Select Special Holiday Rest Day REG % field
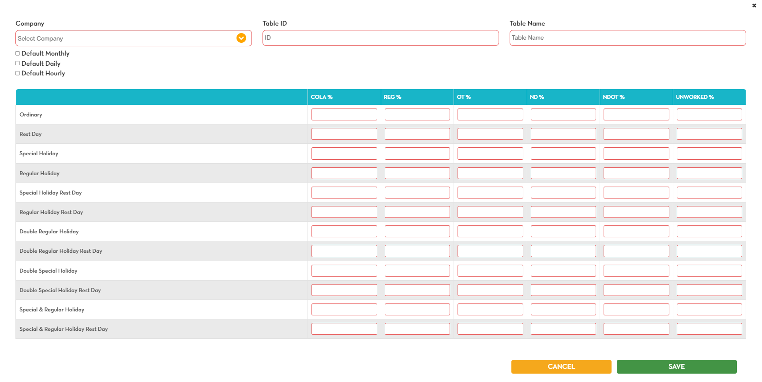This screenshot has height=382, width=762. [417, 193]
